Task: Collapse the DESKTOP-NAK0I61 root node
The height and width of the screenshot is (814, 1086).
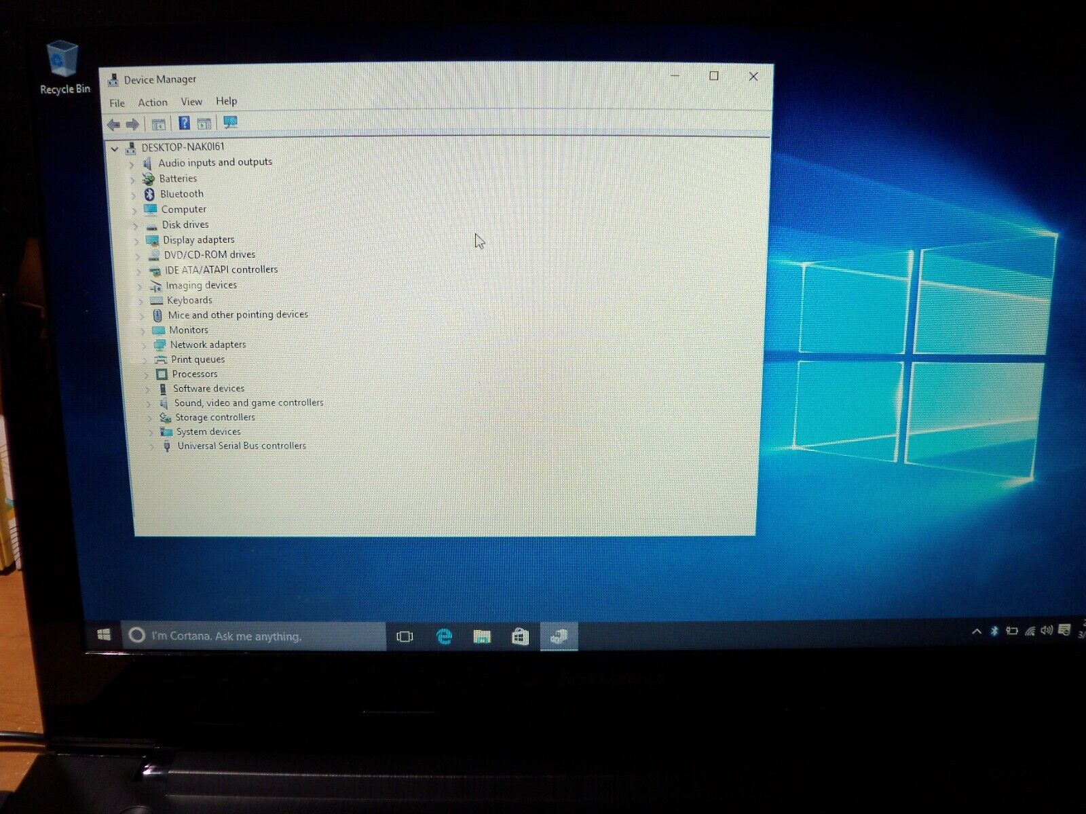Action: point(115,148)
